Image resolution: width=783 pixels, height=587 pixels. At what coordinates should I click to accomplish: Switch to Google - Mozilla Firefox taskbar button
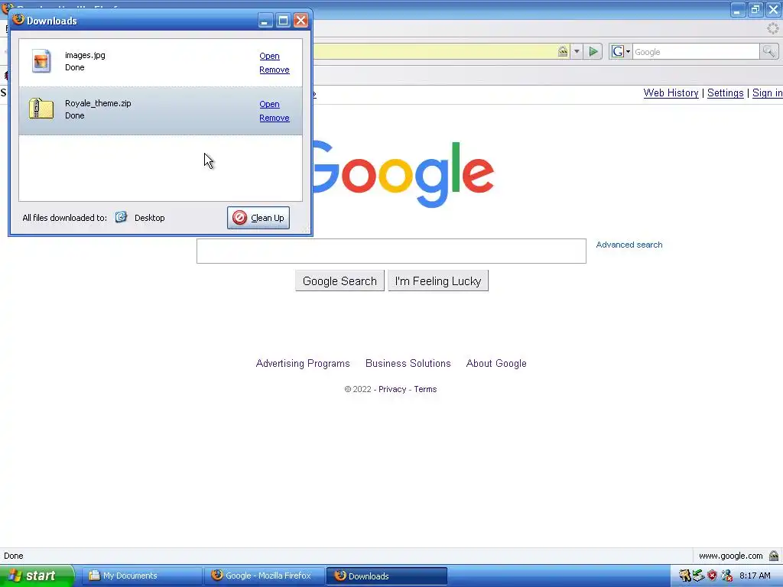265,576
